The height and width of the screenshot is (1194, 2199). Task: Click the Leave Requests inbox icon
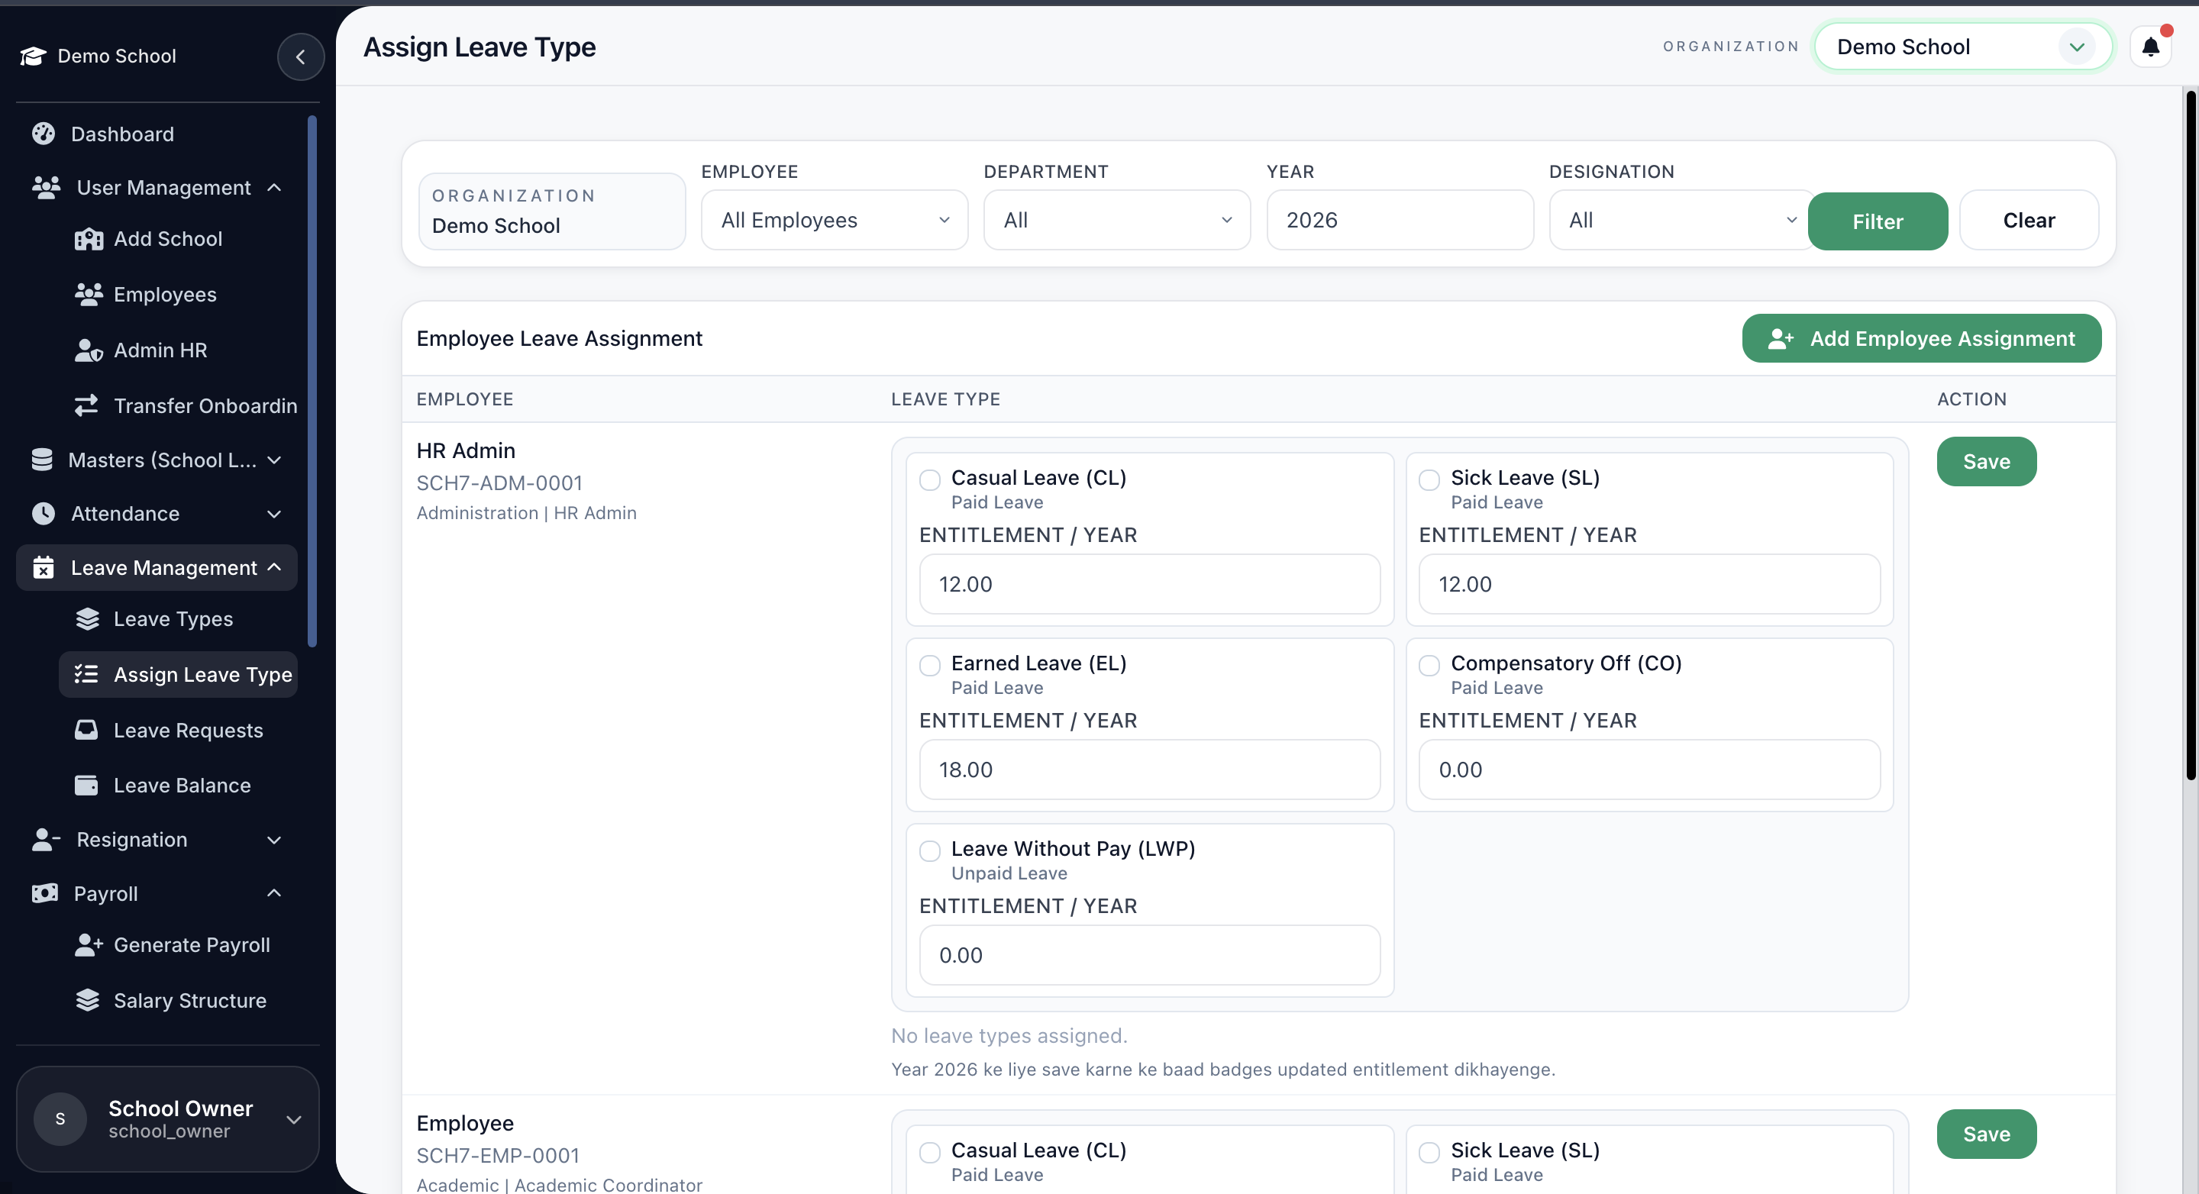(x=86, y=730)
